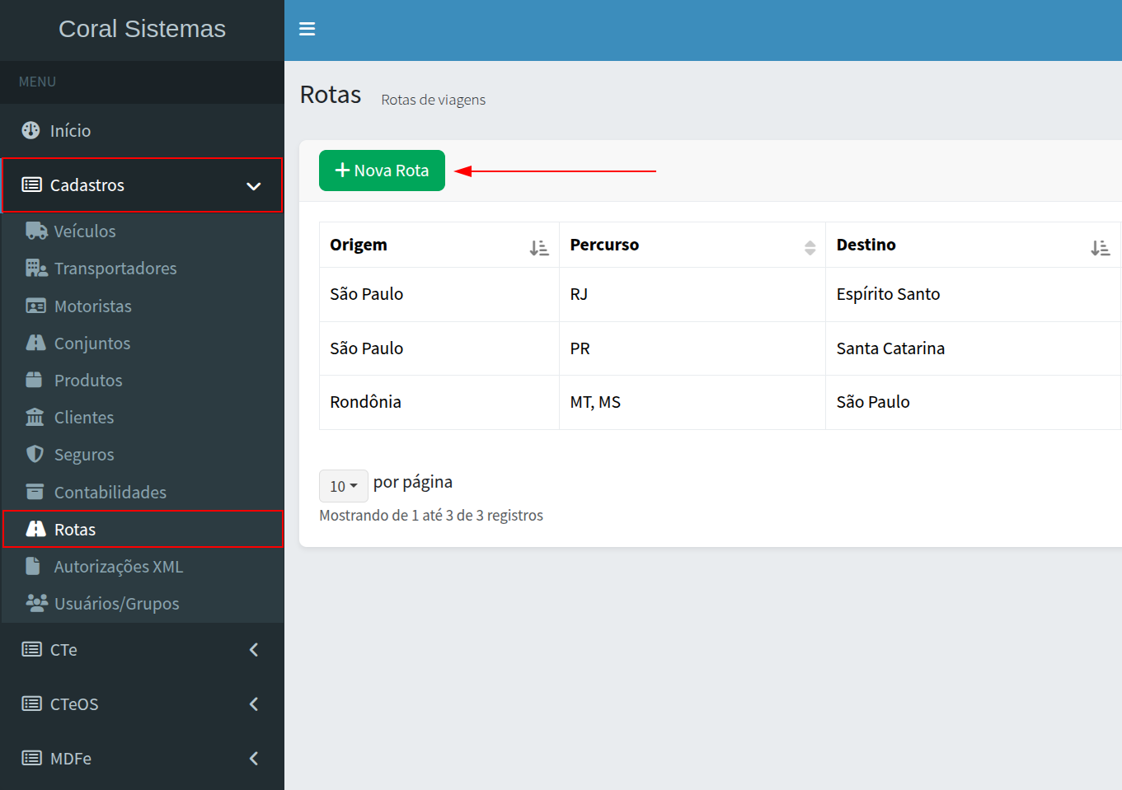Collapse the Cadastros menu chevron
1122x790 pixels.
[253, 186]
